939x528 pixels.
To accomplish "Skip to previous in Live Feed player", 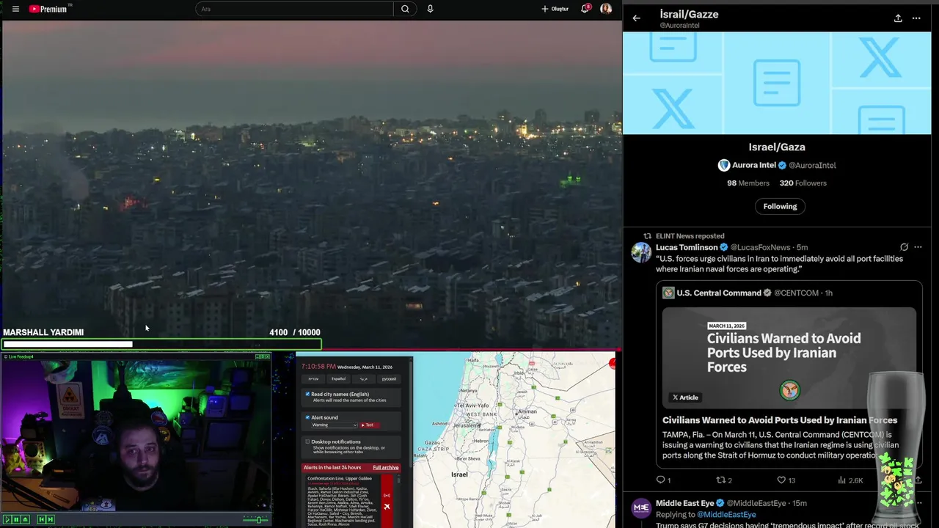I will 42,519.
